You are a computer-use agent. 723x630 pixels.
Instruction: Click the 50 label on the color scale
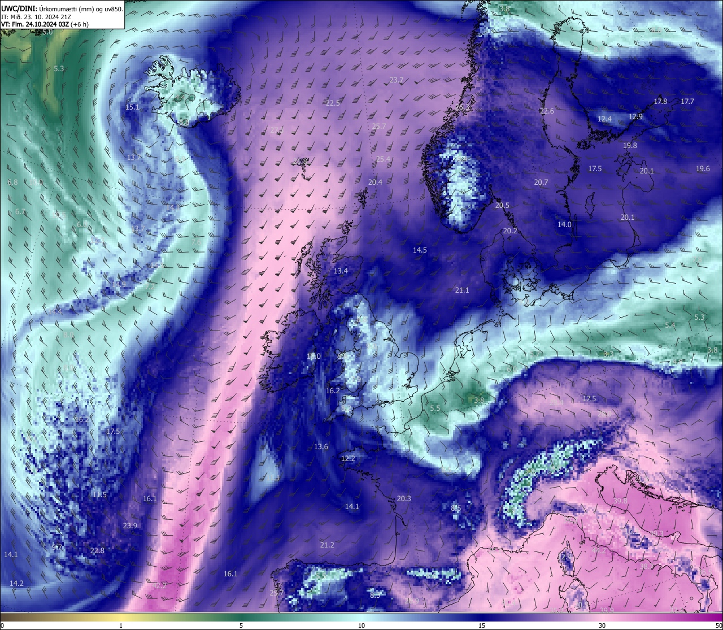pyautogui.click(x=718, y=625)
